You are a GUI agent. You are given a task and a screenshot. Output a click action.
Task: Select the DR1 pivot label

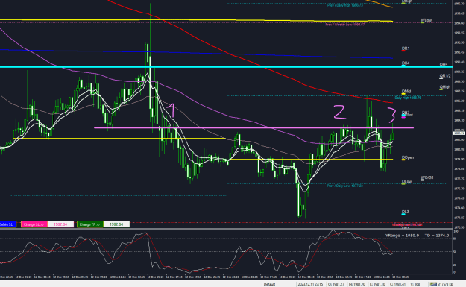406,48
